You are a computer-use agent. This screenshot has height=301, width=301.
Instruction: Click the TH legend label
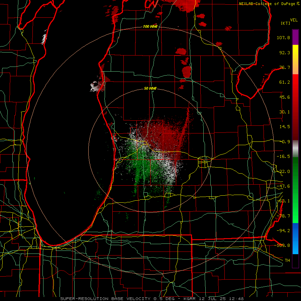[287, 260]
